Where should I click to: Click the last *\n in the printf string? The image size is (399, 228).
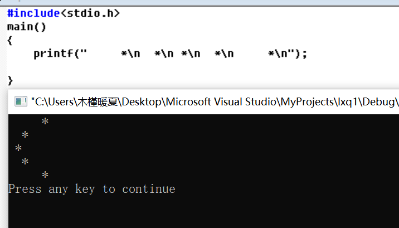point(278,54)
